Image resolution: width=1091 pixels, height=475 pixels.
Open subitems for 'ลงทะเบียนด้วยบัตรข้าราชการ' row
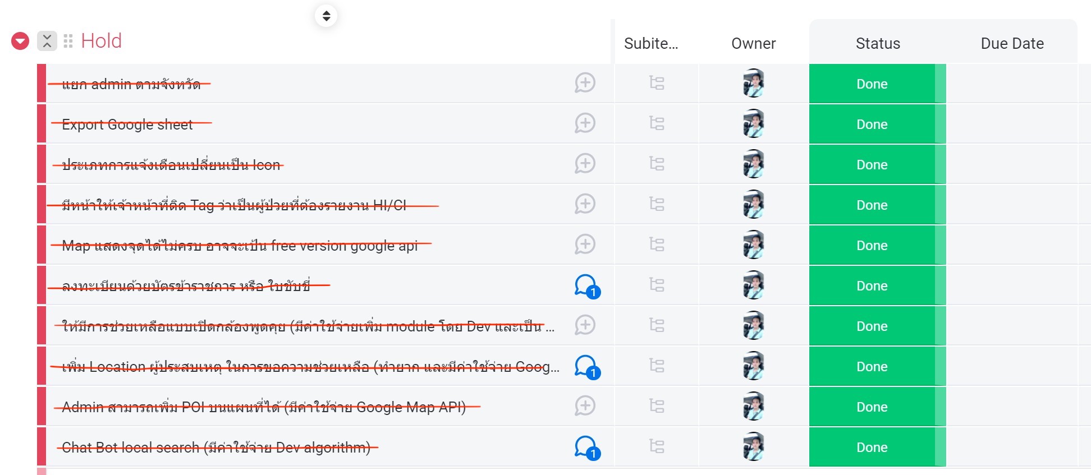[657, 285]
